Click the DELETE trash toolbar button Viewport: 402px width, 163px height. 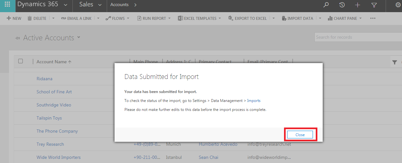37,18
